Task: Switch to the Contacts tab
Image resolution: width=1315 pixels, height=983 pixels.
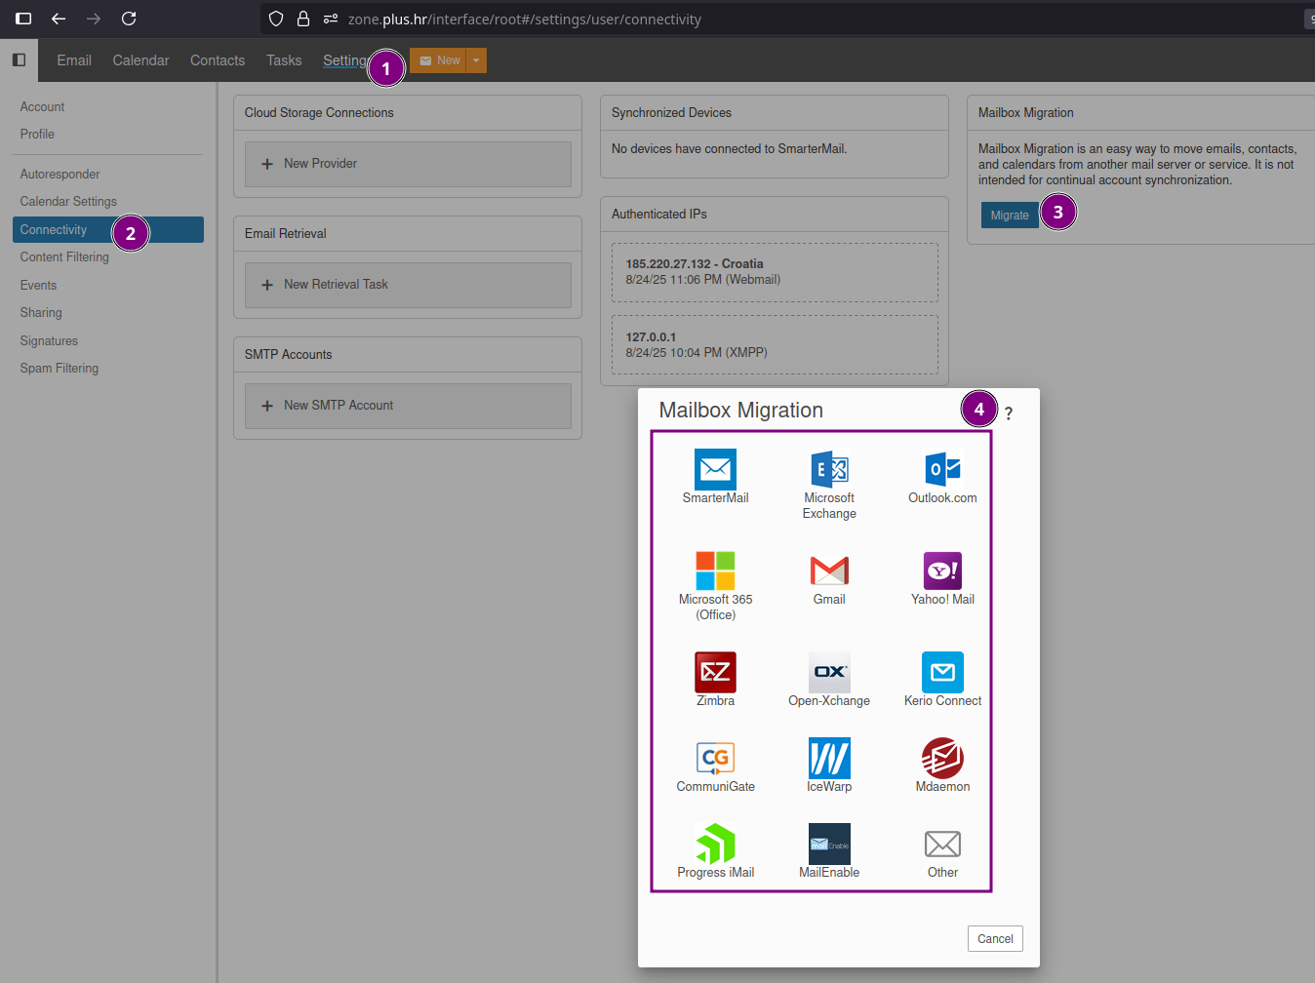Action: tap(218, 60)
